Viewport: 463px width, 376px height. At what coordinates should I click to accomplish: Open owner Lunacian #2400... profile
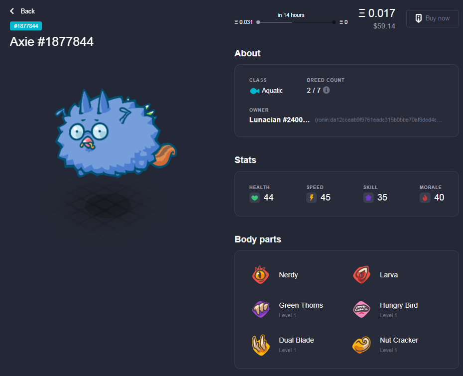coord(279,120)
